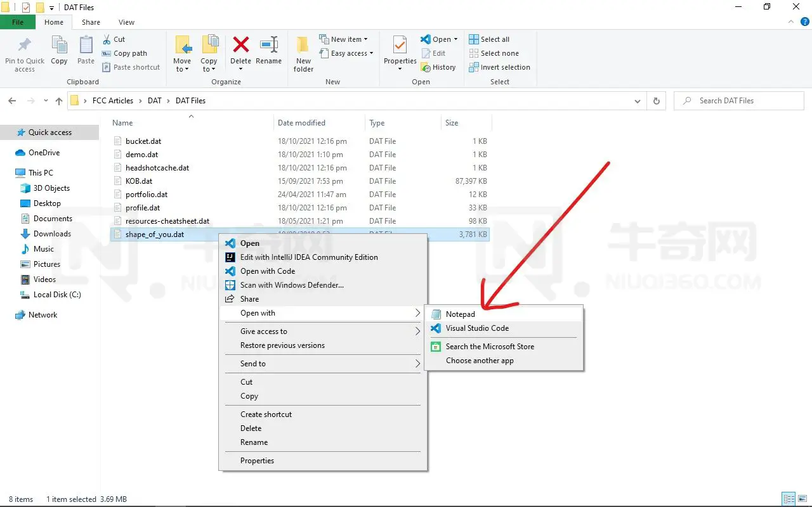This screenshot has height=507, width=812.
Task: Click Invert selection in ribbon
Action: [x=499, y=67]
